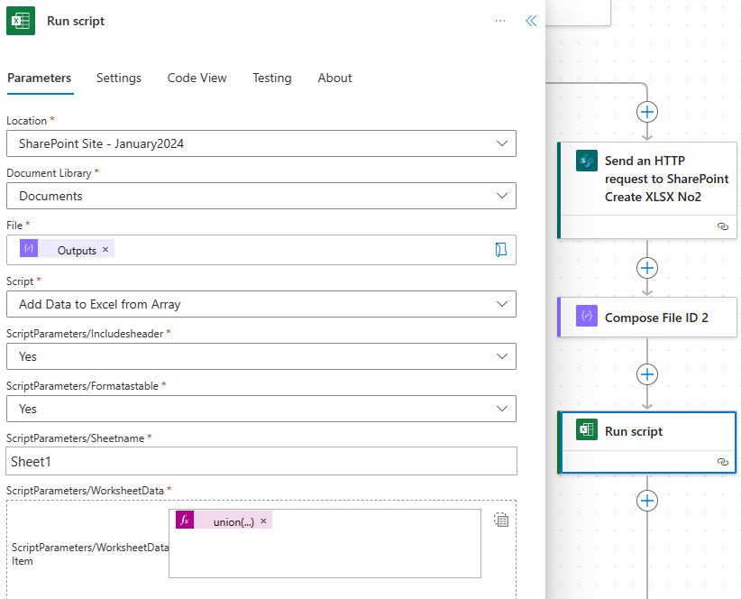Viewport: 741px width, 599px height.
Task: Open the Settings tab
Action: tap(119, 78)
